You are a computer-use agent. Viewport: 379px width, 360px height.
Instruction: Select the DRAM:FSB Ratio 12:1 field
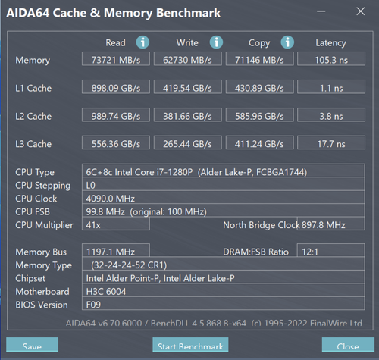tap(330, 250)
